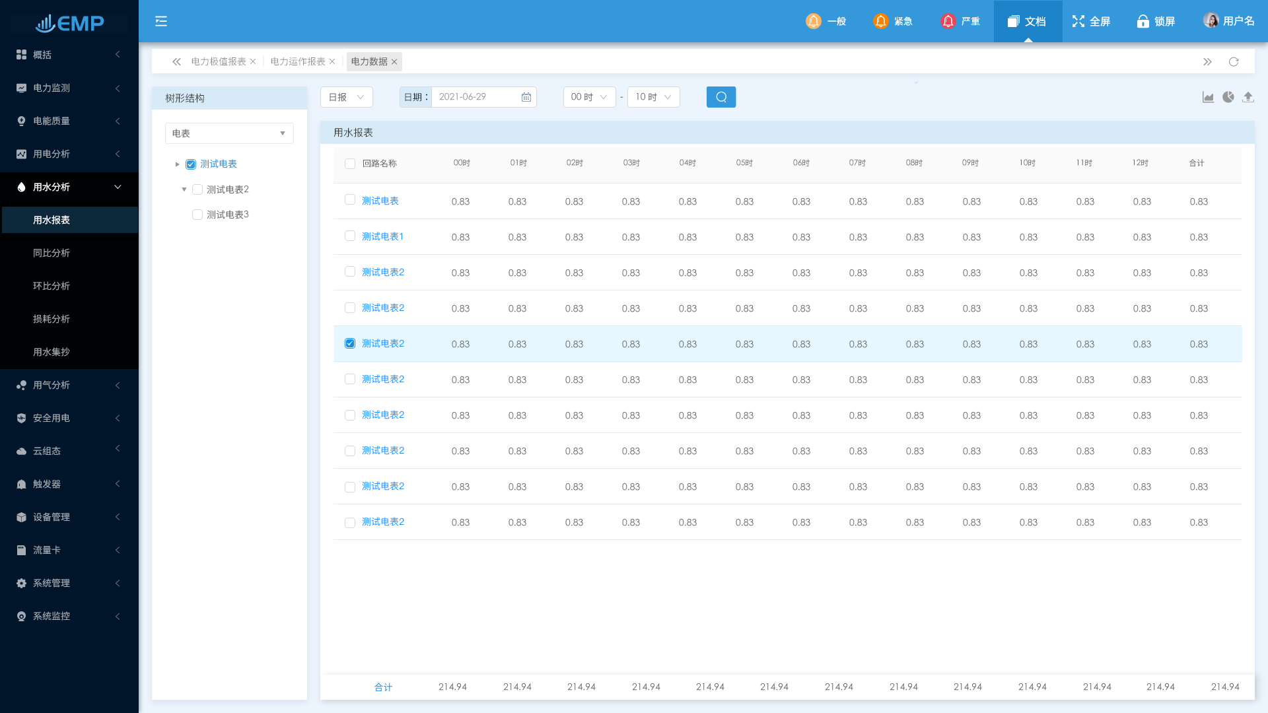Enter fullscreen via the 全屏 icon
Image resolution: width=1268 pixels, height=713 pixels.
1078,21
